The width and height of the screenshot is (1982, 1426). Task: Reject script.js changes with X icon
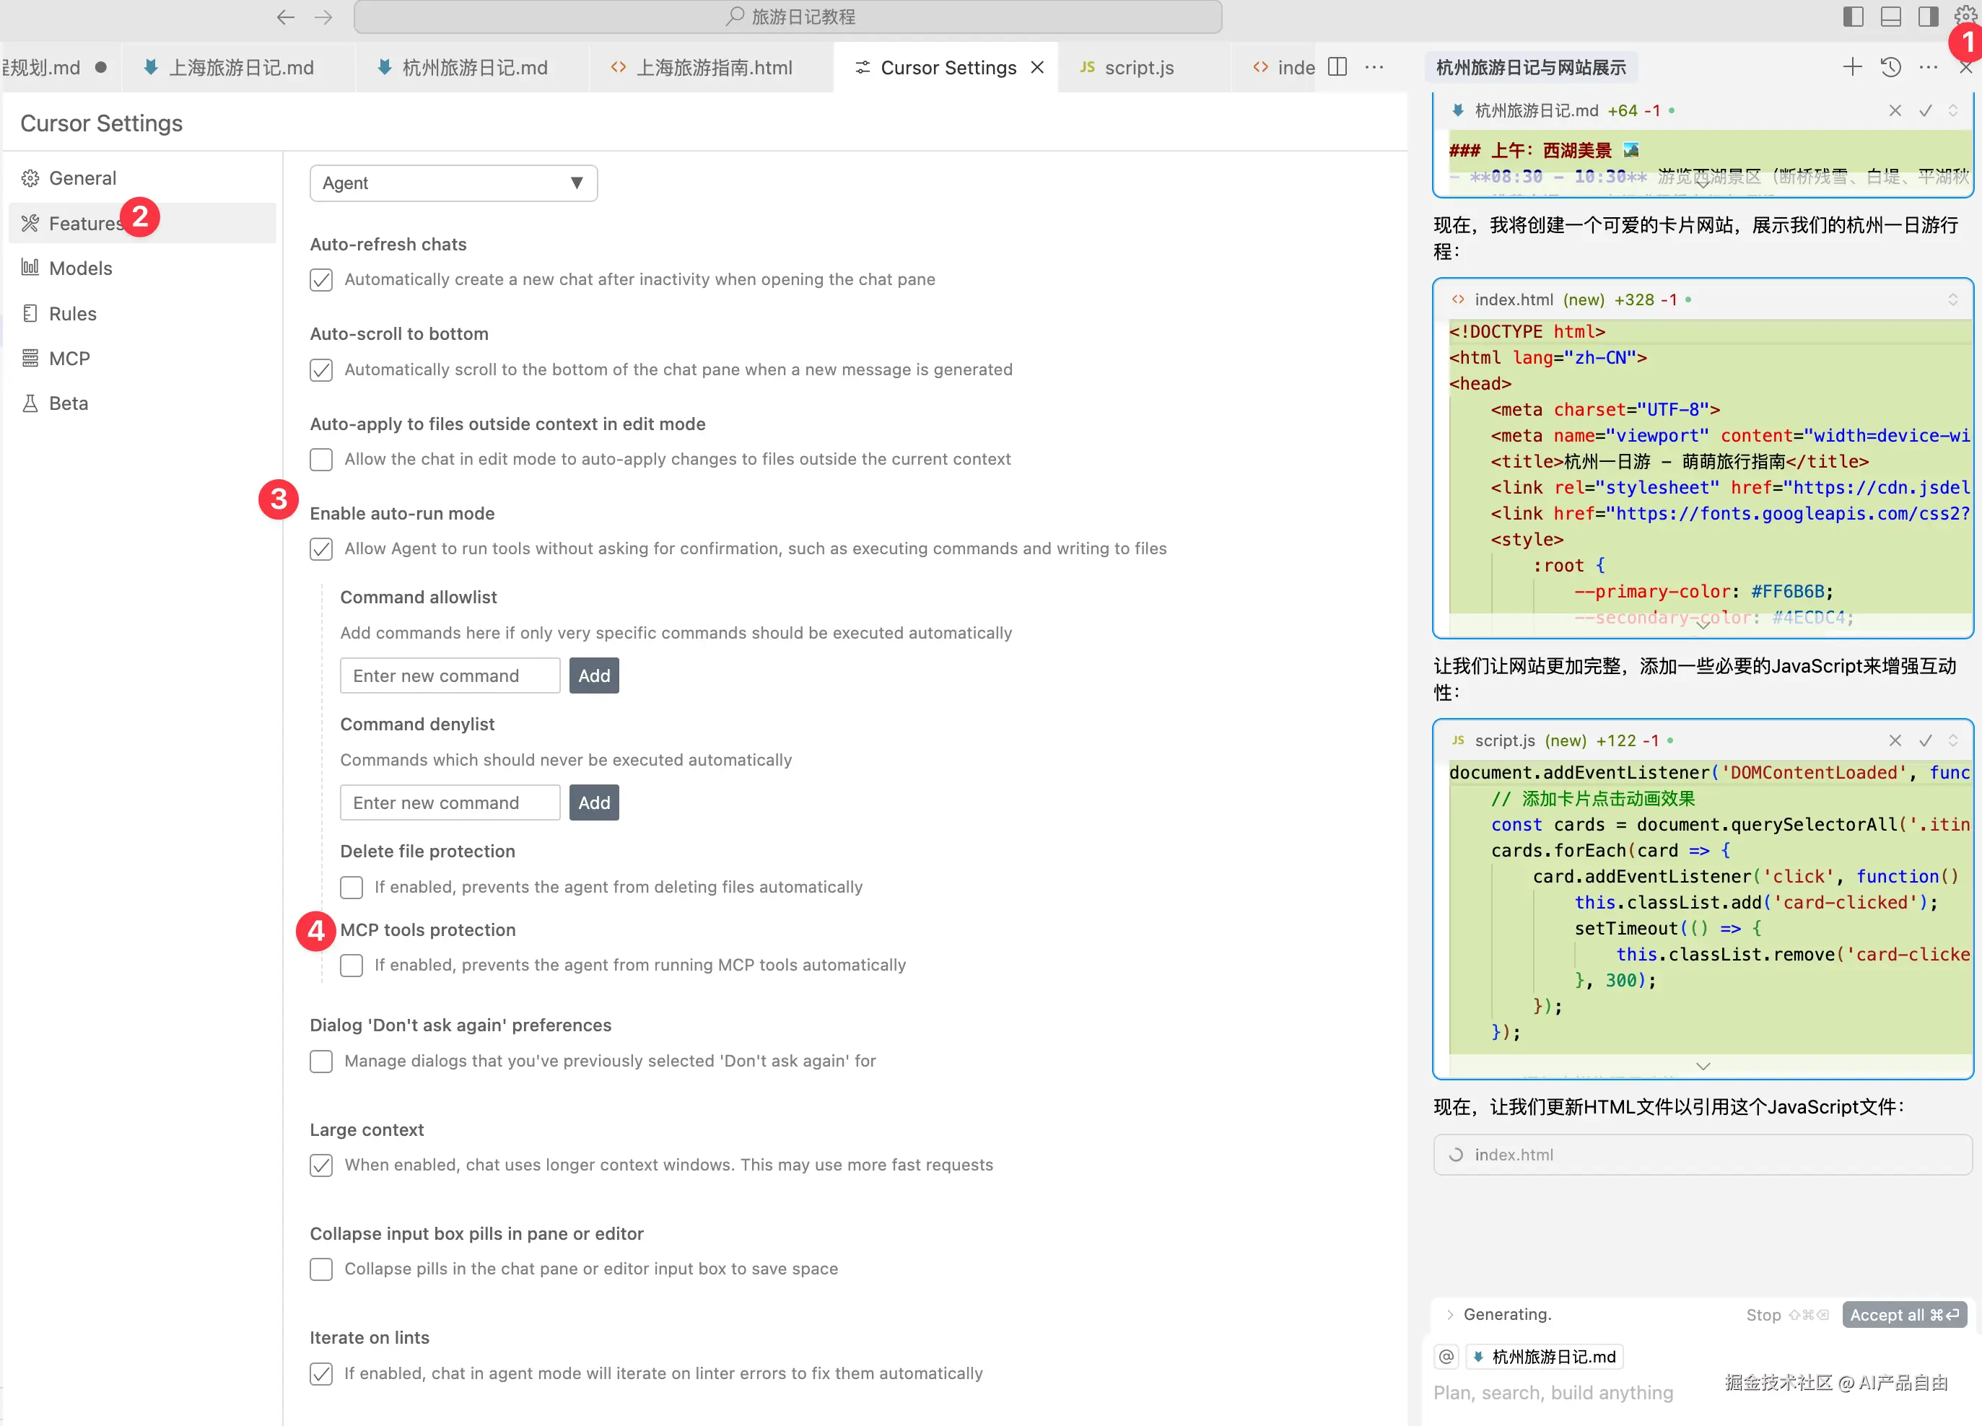(x=1895, y=741)
